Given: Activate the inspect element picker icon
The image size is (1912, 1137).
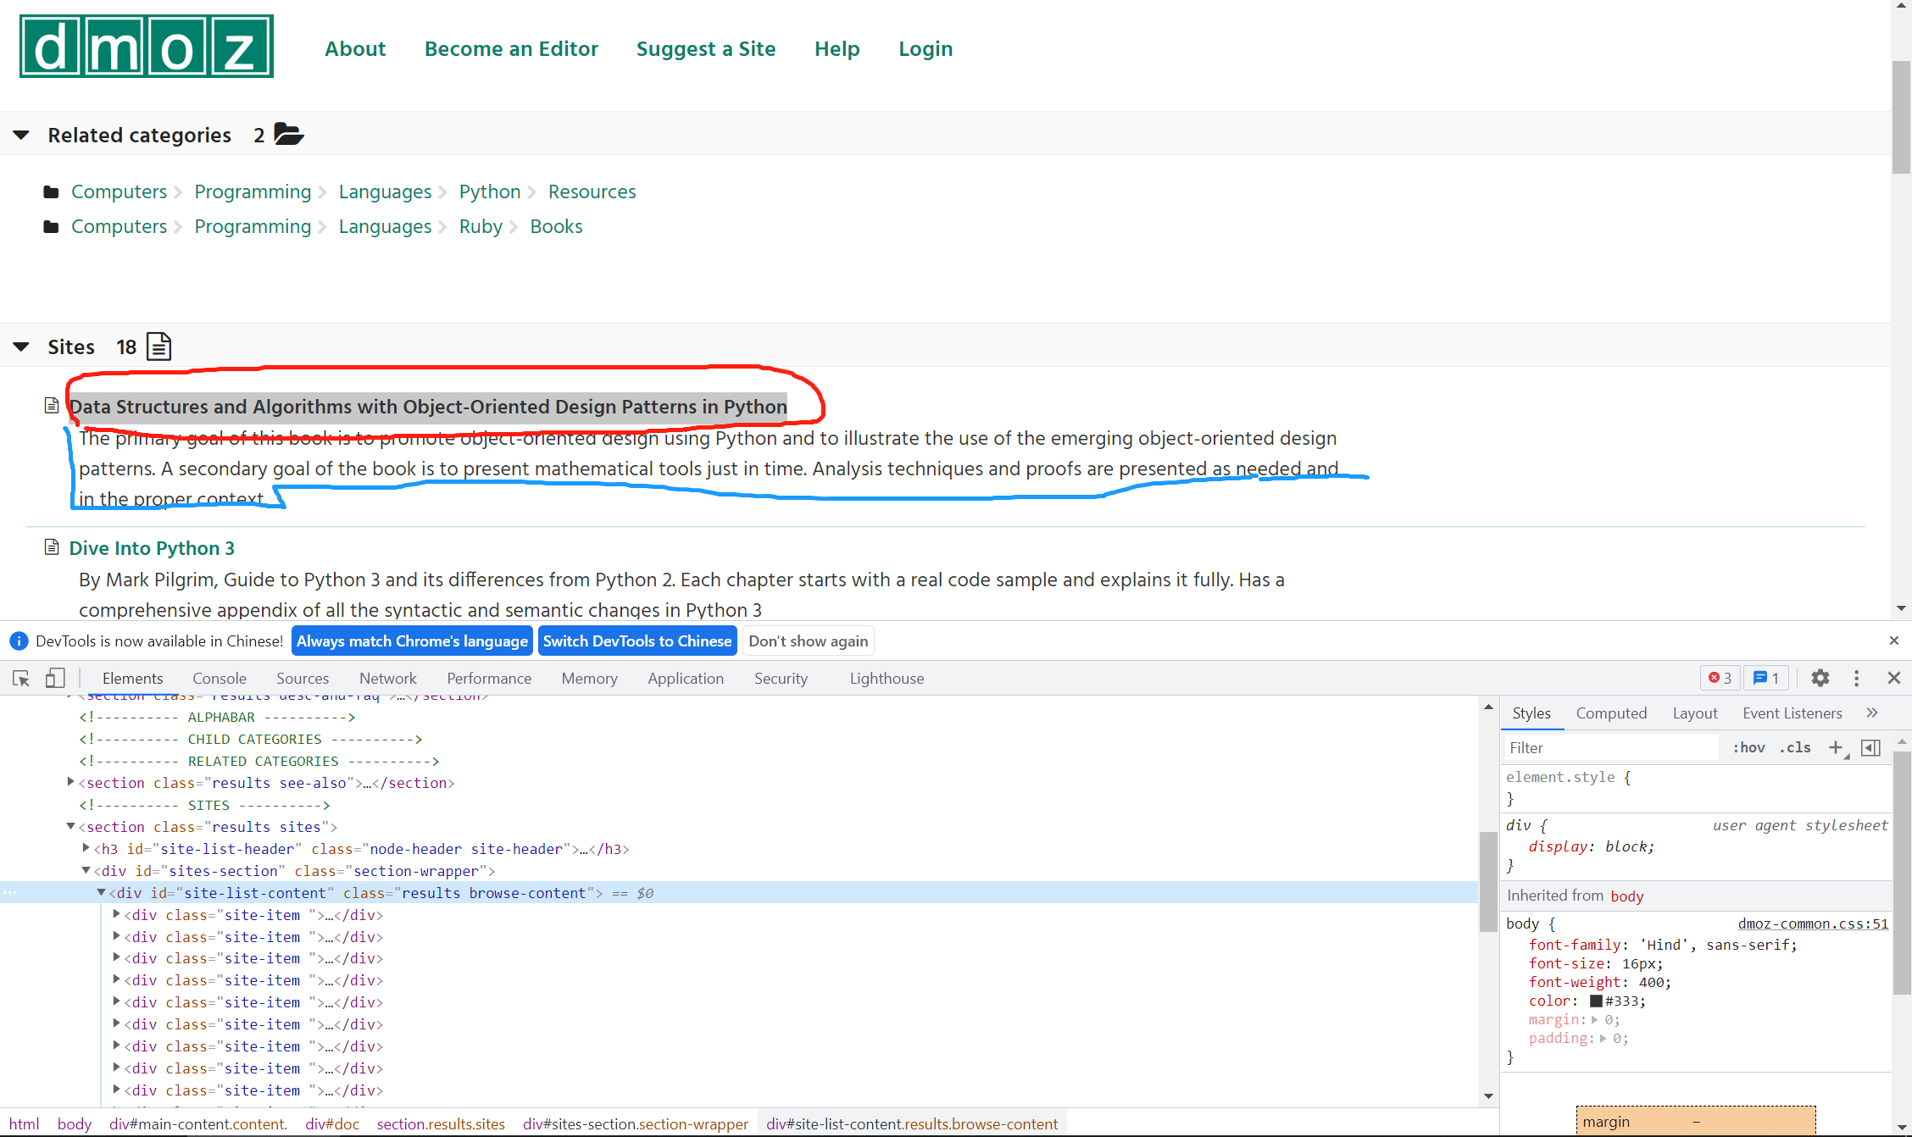Looking at the screenshot, I should point(21,678).
